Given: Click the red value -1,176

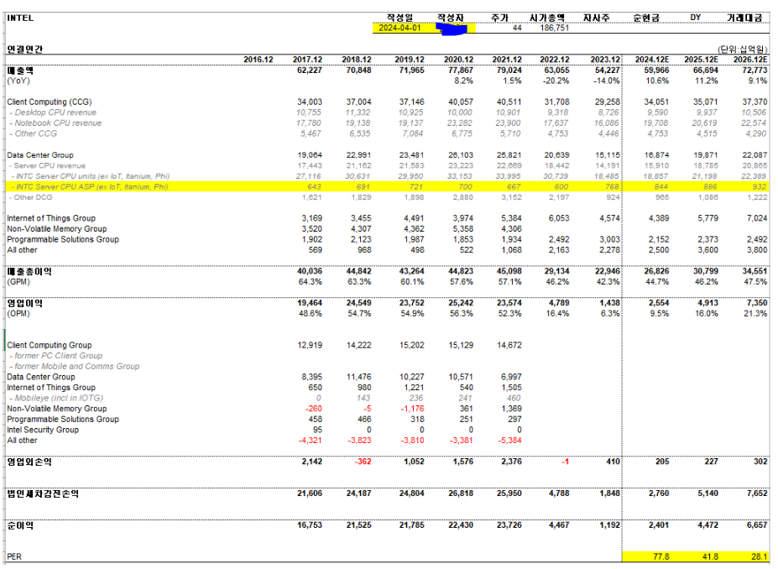Looking at the screenshot, I should coord(412,409).
